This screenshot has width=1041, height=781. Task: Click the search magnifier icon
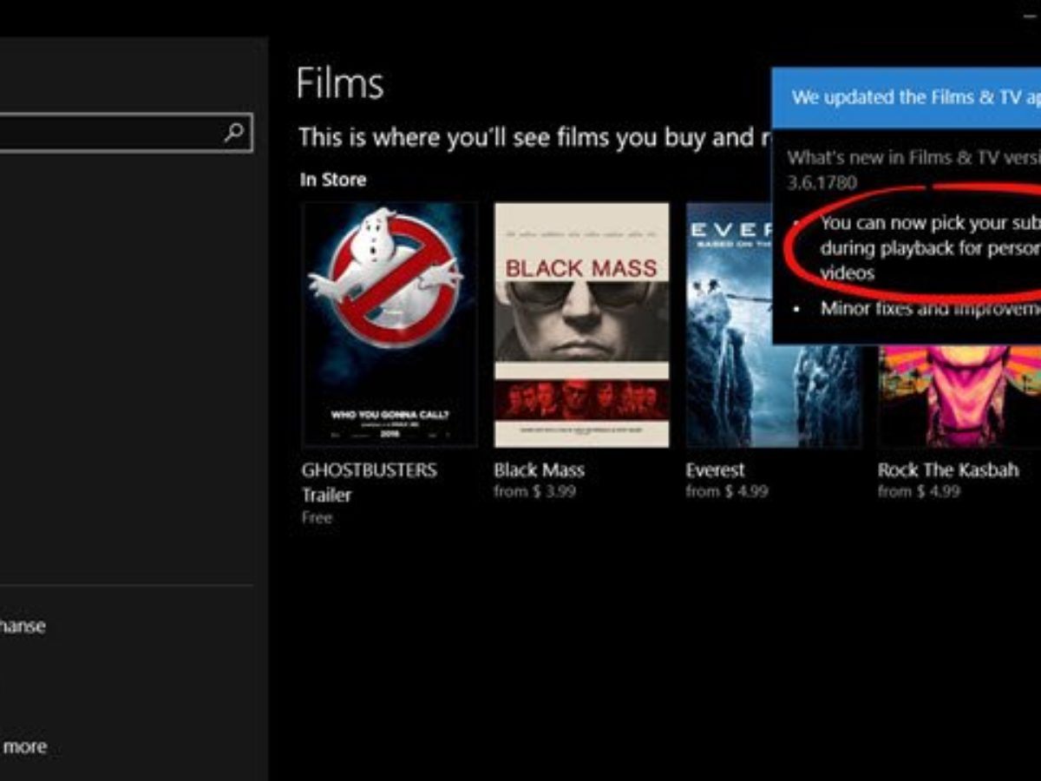(234, 133)
